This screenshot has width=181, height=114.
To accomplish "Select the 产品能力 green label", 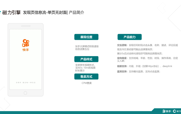I will coord(130,37).
